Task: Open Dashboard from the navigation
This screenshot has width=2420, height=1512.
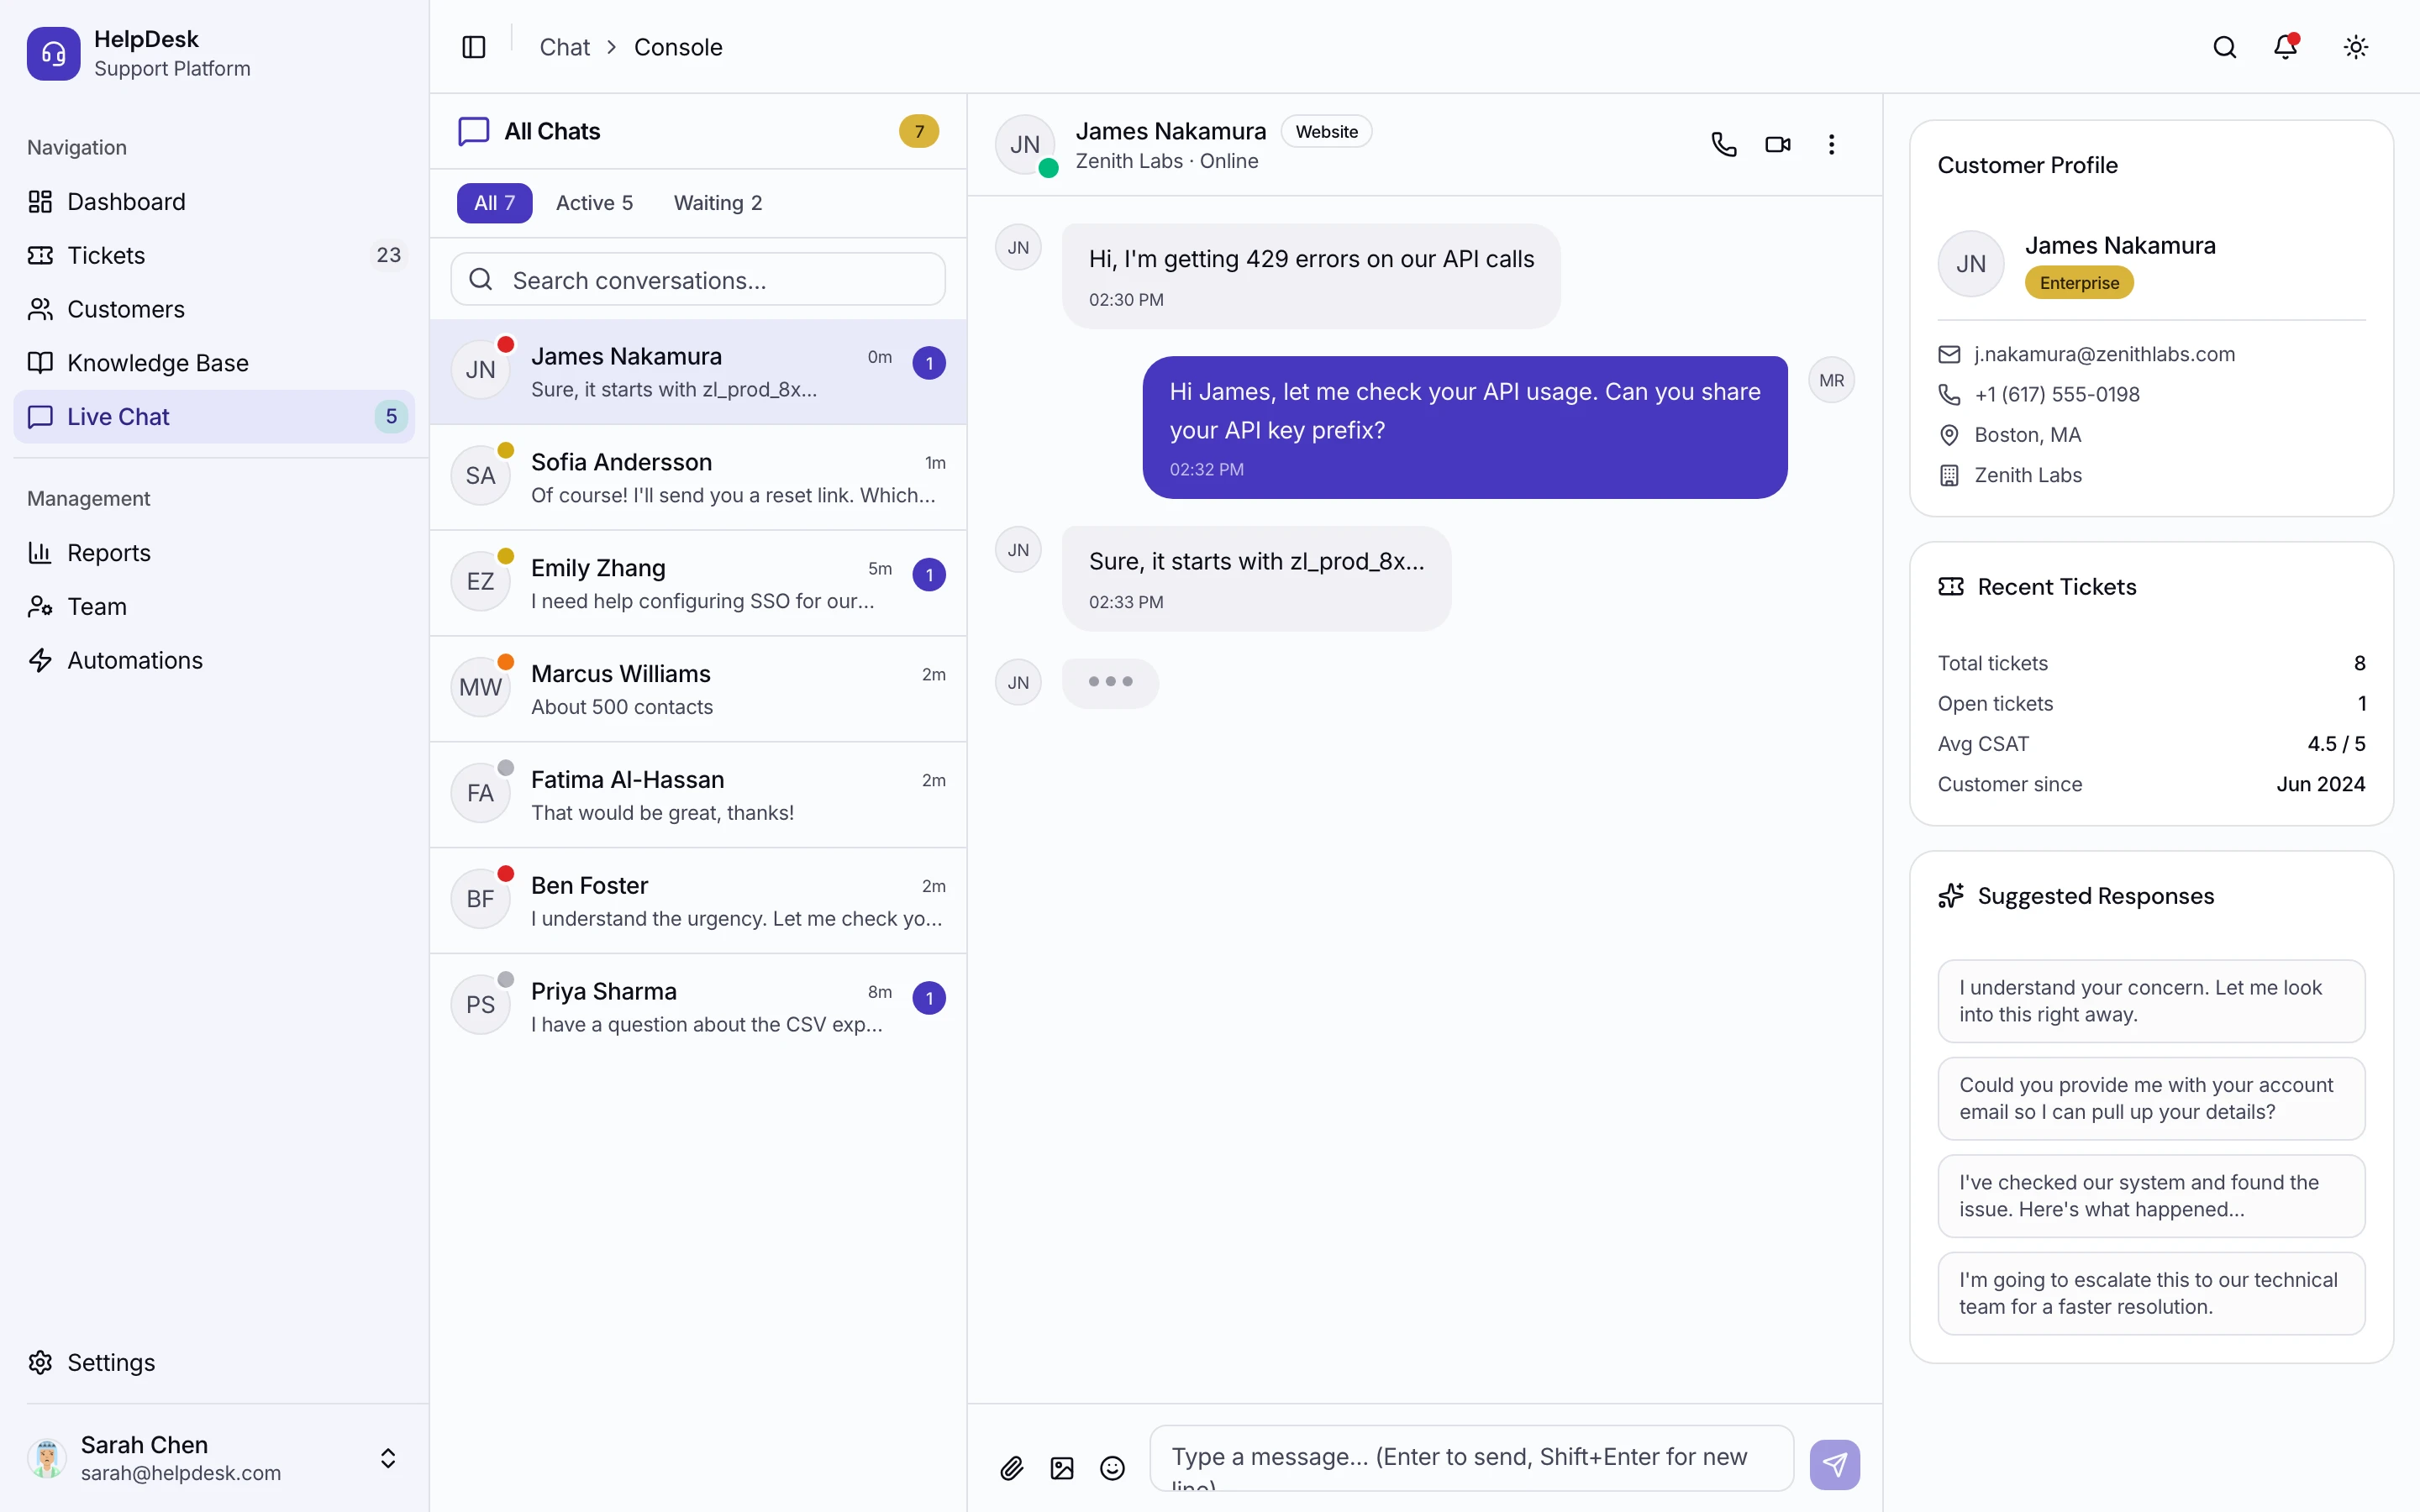Action: click(x=214, y=202)
